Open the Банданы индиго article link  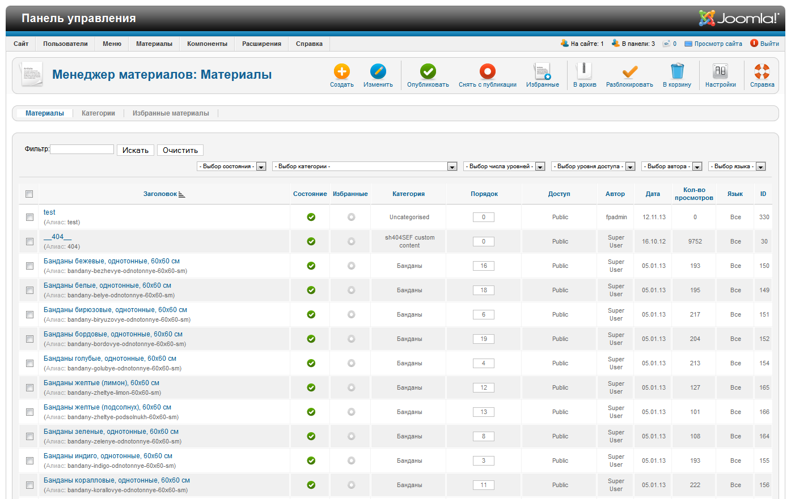pos(108,456)
